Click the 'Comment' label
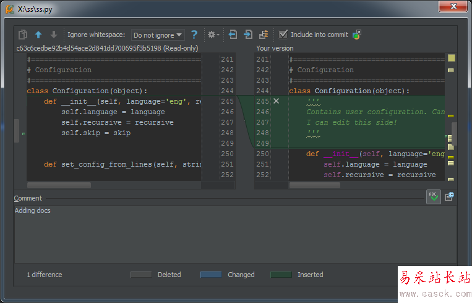The width and height of the screenshot is (472, 303). click(x=28, y=198)
